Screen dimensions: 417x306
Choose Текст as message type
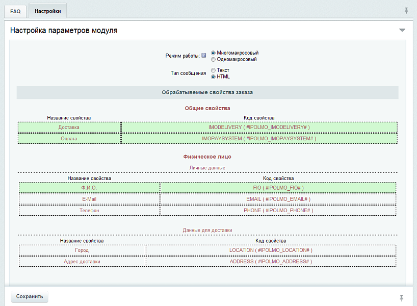(x=213, y=70)
